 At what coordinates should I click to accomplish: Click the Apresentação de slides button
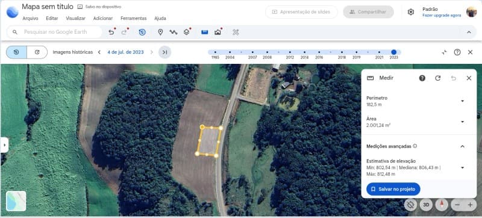301,12
